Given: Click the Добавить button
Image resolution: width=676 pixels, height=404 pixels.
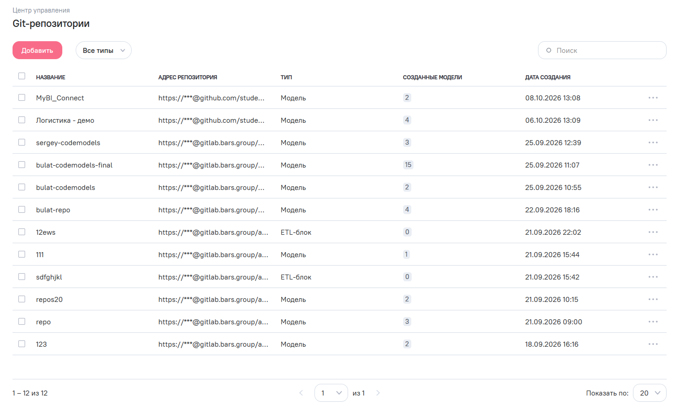Looking at the screenshot, I should pos(37,50).
